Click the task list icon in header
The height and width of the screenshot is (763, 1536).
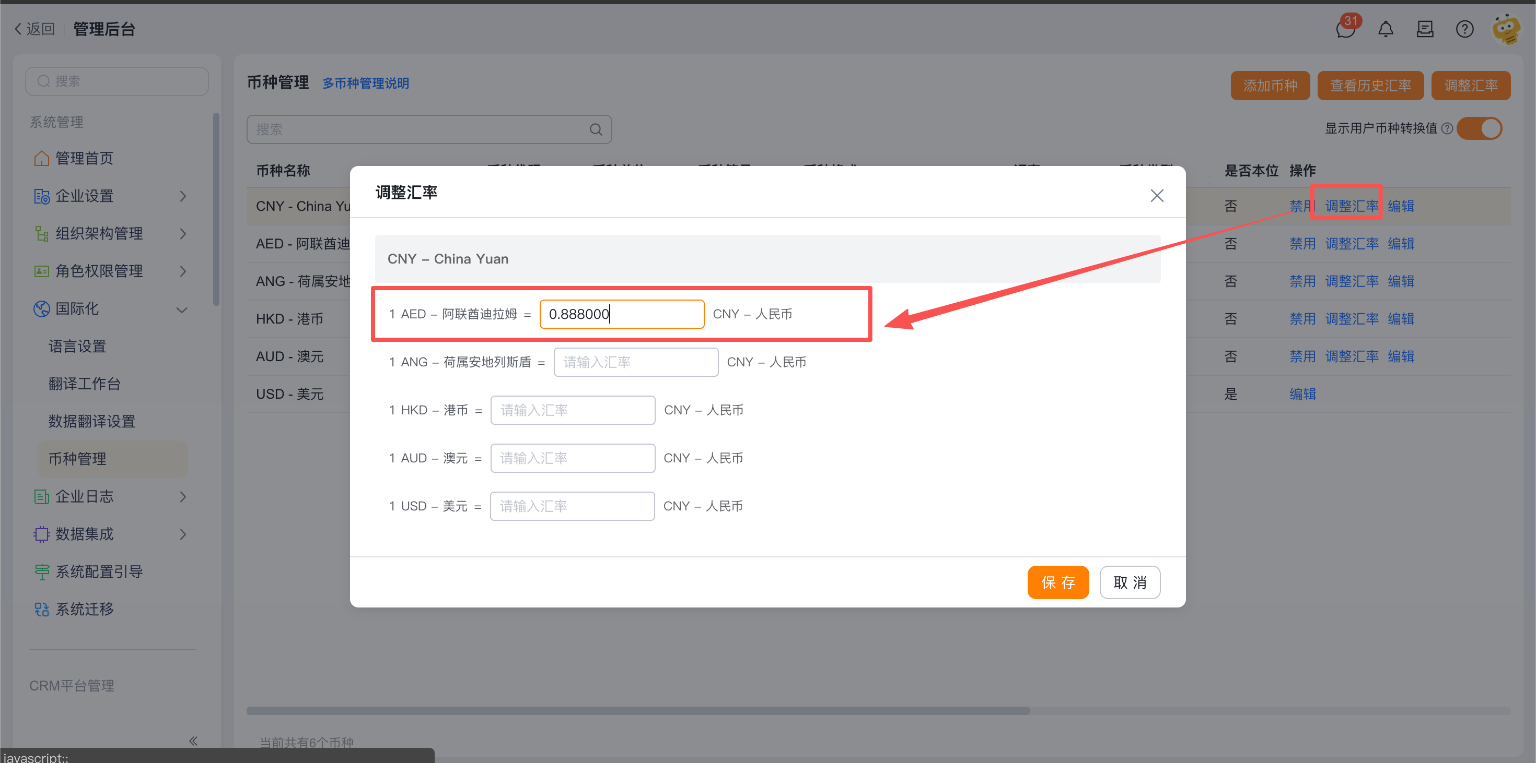1425,29
